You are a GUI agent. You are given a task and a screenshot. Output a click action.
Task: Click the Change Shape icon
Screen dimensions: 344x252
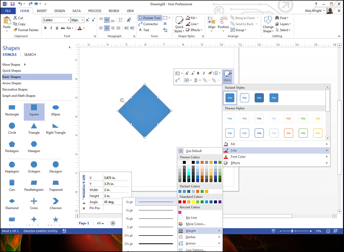[268, 20]
